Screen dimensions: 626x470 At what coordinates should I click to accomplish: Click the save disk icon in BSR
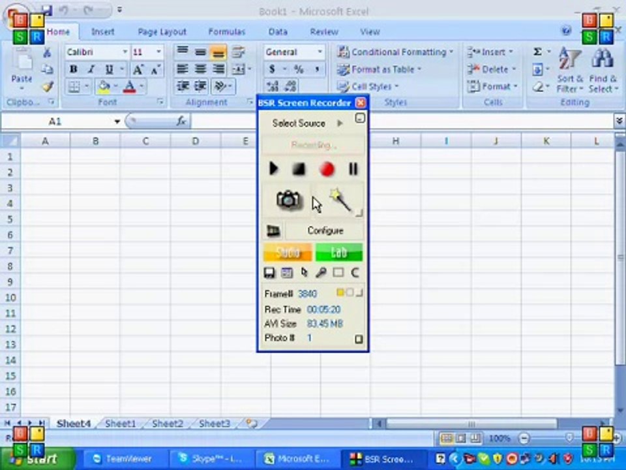coord(269,273)
